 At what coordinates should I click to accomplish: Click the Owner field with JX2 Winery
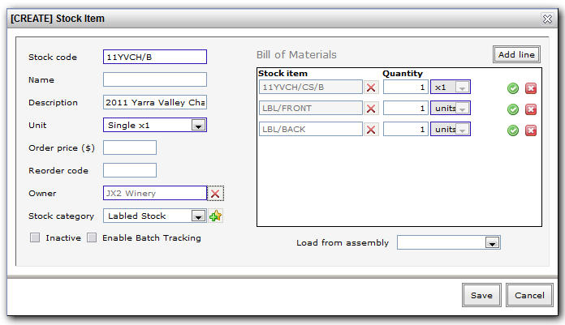click(155, 193)
